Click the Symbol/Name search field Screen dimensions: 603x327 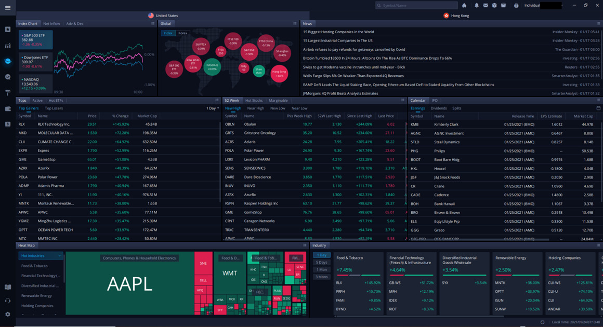coord(417,5)
